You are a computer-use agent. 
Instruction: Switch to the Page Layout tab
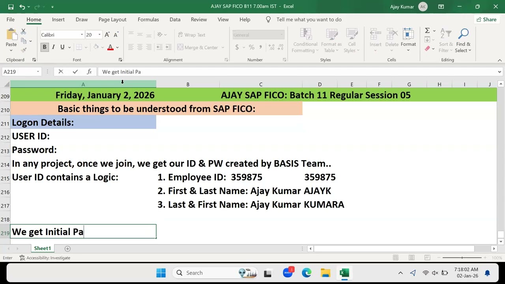[112, 19]
